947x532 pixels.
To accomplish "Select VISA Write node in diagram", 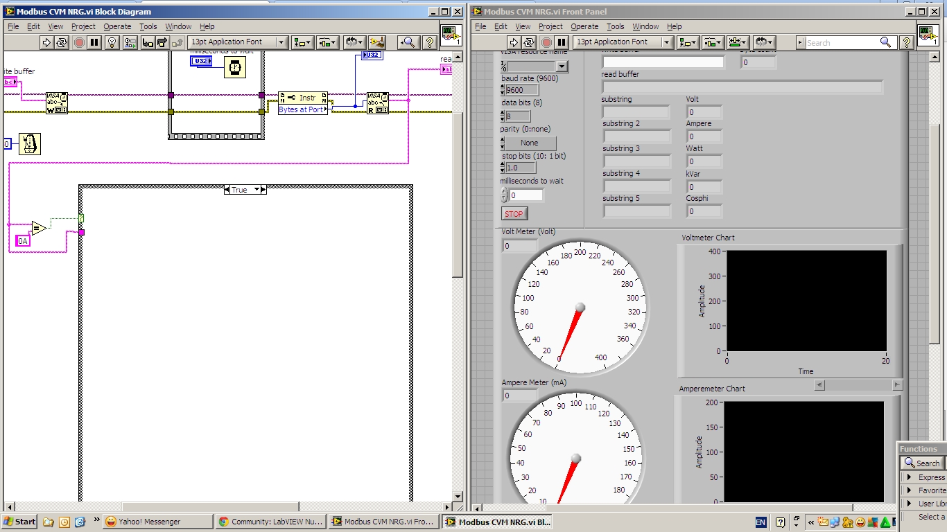I will (x=57, y=103).
